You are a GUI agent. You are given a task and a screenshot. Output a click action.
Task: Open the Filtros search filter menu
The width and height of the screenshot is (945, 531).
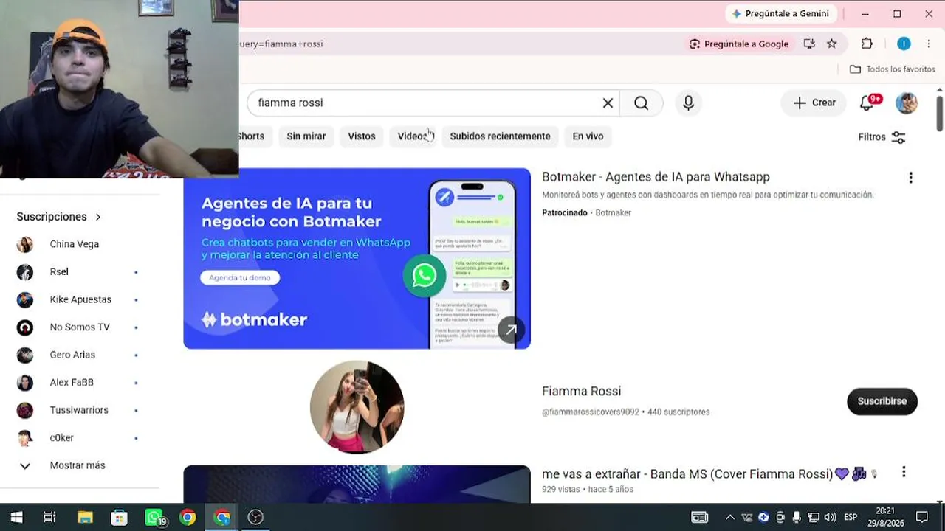click(x=882, y=137)
